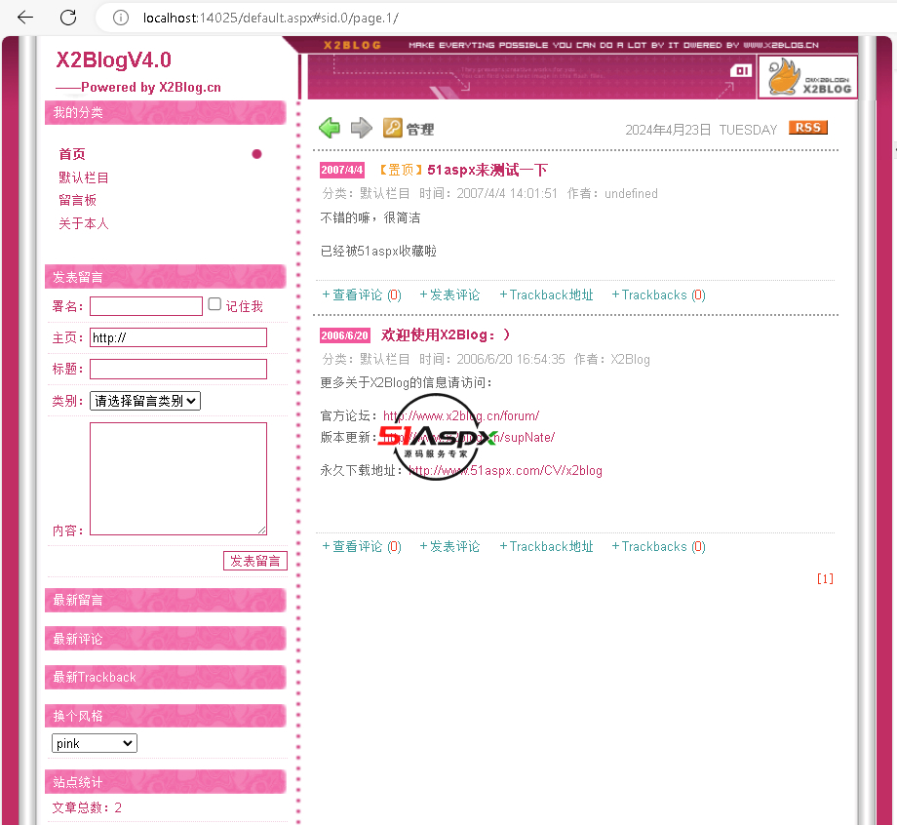Click the X2BLOG fox logo
Screen dimensions: 897x825
807,77
